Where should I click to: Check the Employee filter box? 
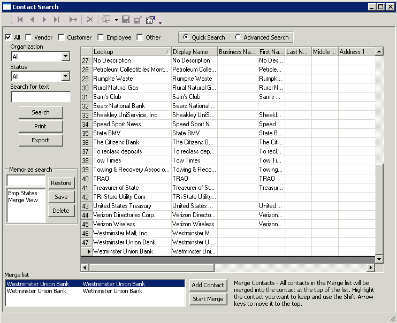click(101, 37)
